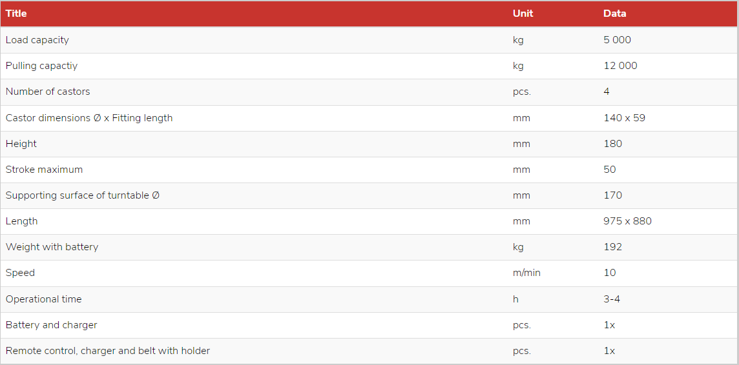739x365 pixels.
Task: Click the m/min speed unit
Action: coord(526,273)
